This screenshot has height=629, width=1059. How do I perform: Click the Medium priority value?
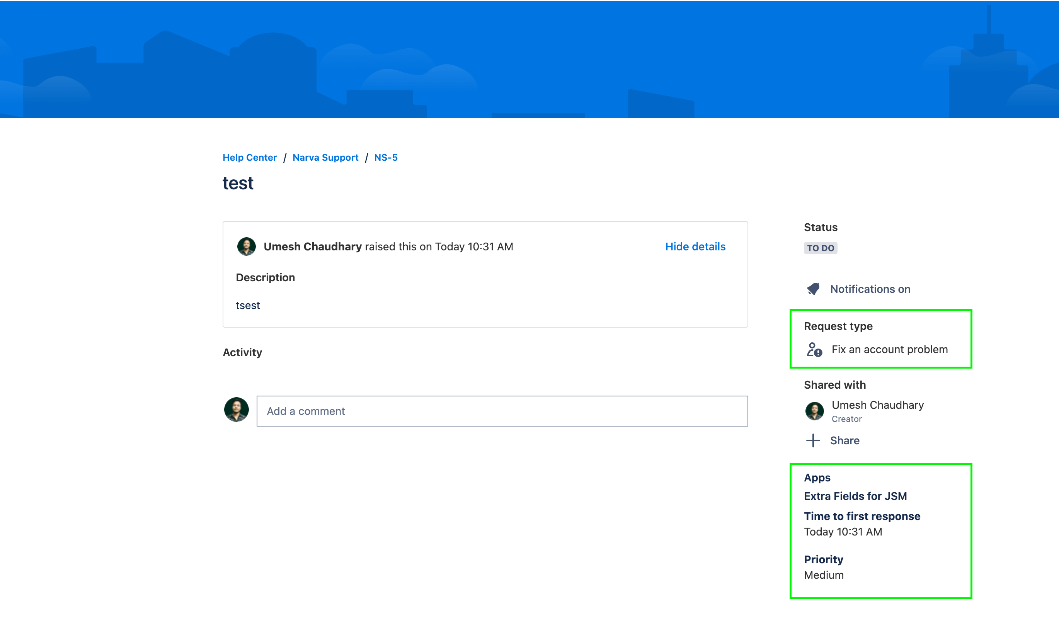pyautogui.click(x=823, y=575)
